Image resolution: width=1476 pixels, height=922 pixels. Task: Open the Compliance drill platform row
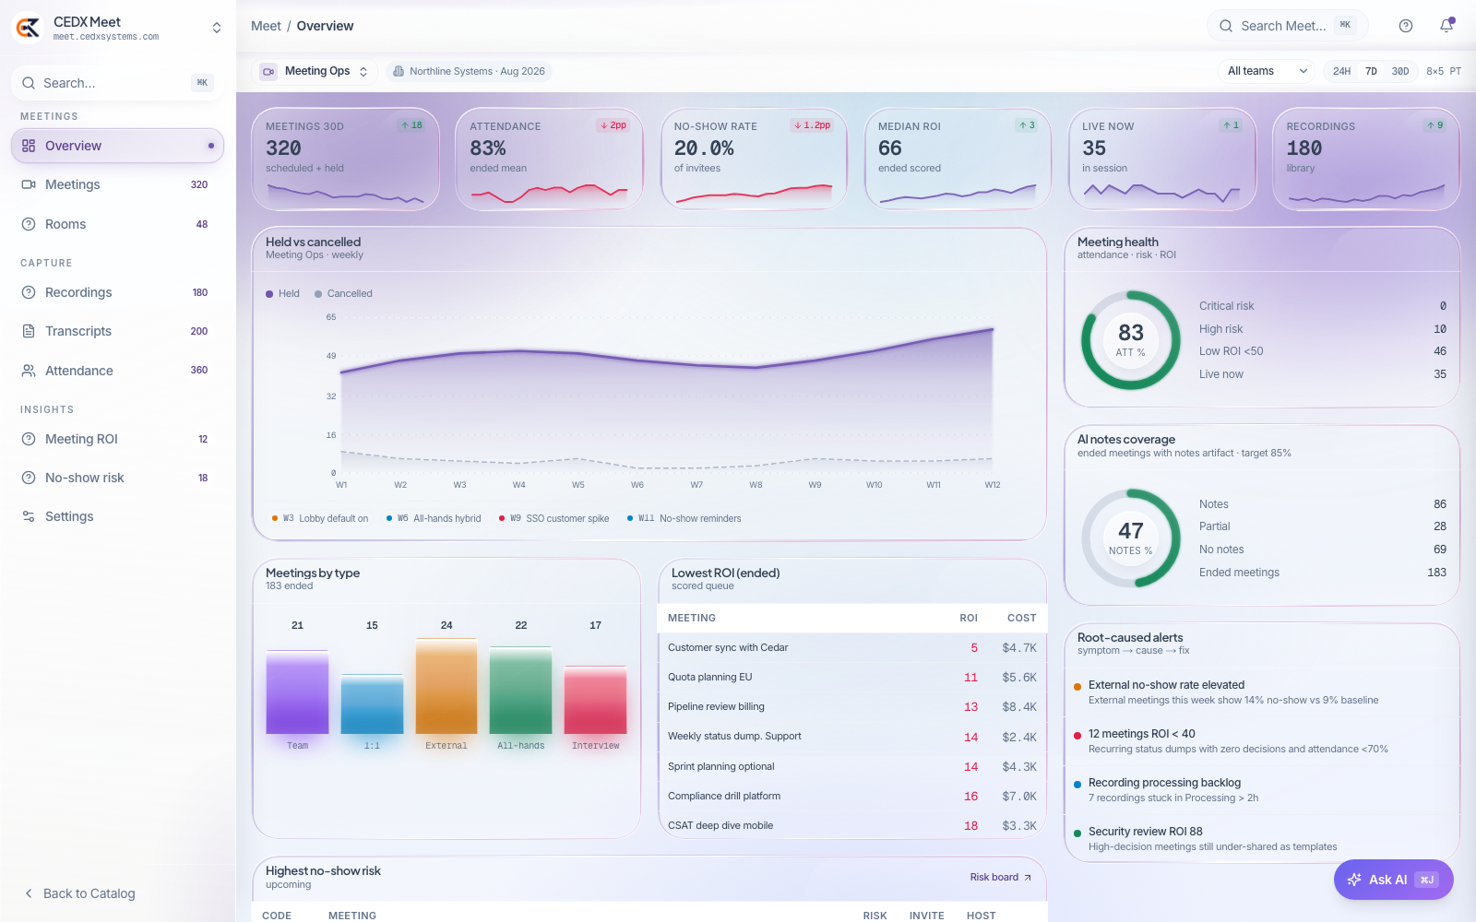pos(852,796)
